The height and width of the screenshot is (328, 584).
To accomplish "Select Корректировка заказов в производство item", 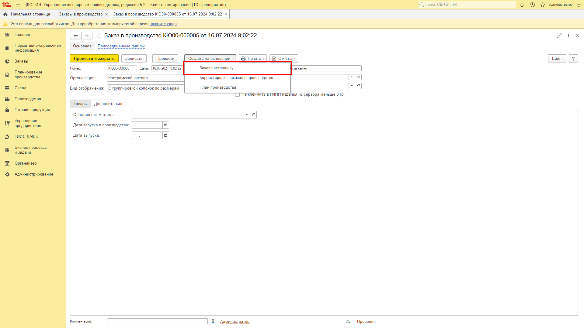I will click(x=237, y=78).
